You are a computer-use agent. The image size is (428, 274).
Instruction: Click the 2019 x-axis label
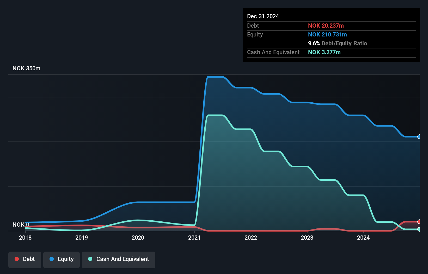point(82,238)
